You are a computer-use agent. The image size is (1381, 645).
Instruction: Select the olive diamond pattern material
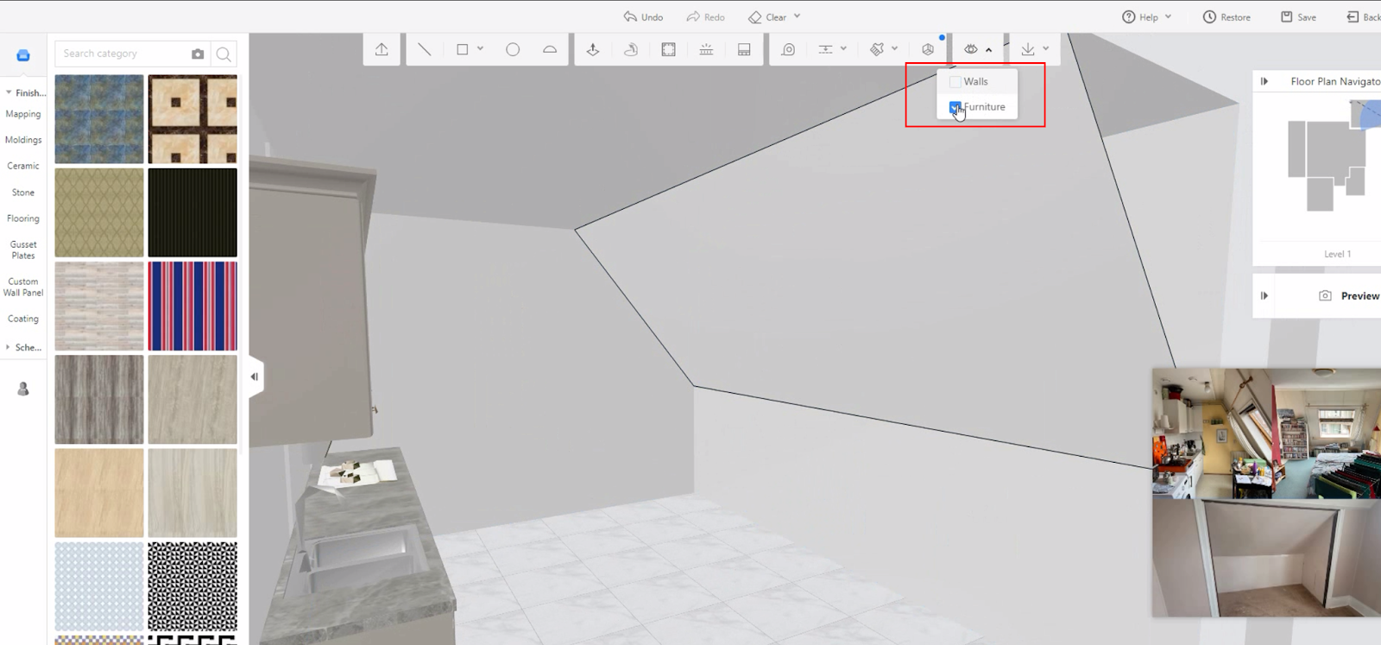coord(99,212)
